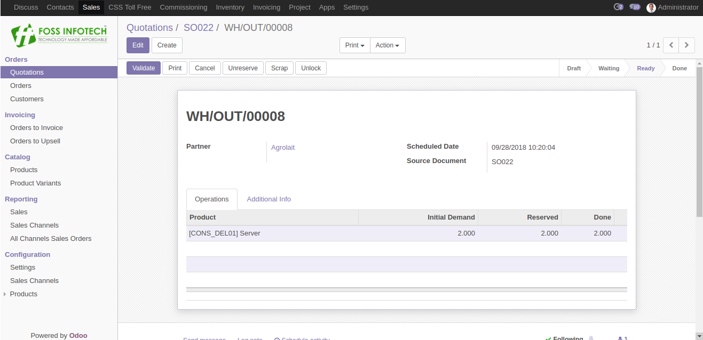The image size is (703, 340).
Task: Click the Reserved column header
Action: pos(519,217)
